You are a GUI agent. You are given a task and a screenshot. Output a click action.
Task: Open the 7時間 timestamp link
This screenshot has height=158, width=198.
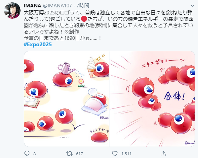tap(83, 6)
